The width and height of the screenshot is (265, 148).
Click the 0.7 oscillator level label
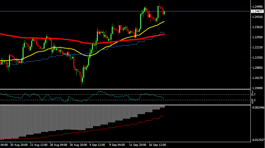(253, 95)
